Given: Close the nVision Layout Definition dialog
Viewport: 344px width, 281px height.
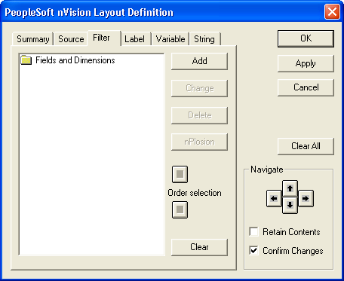Looking at the screenshot, I should (332, 12).
